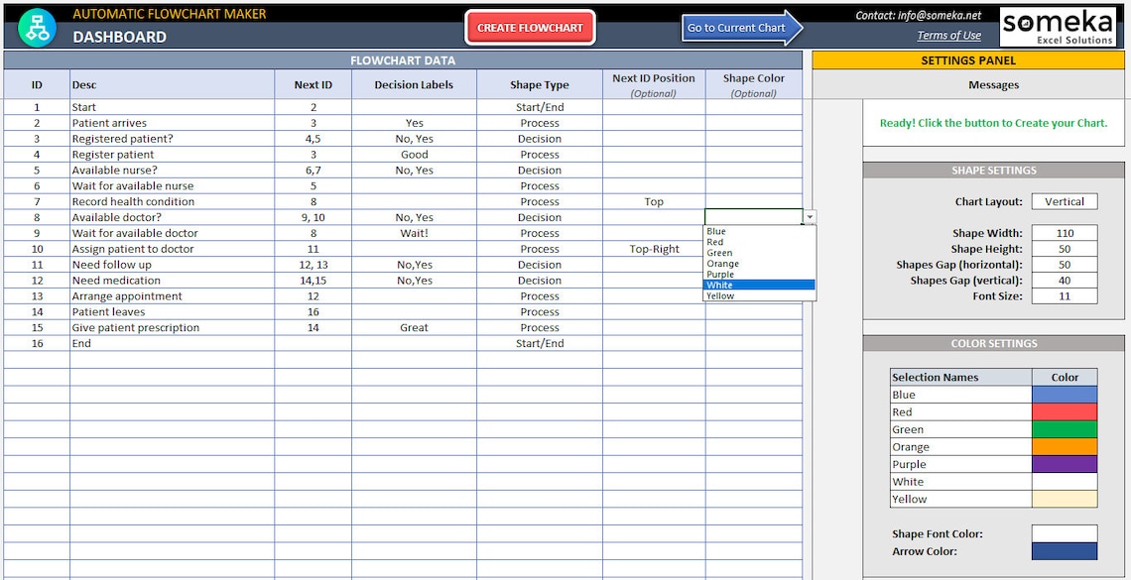Viewport: 1131px width, 580px height.
Task: Click the Shape Font Color swatch
Action: click(x=1064, y=533)
